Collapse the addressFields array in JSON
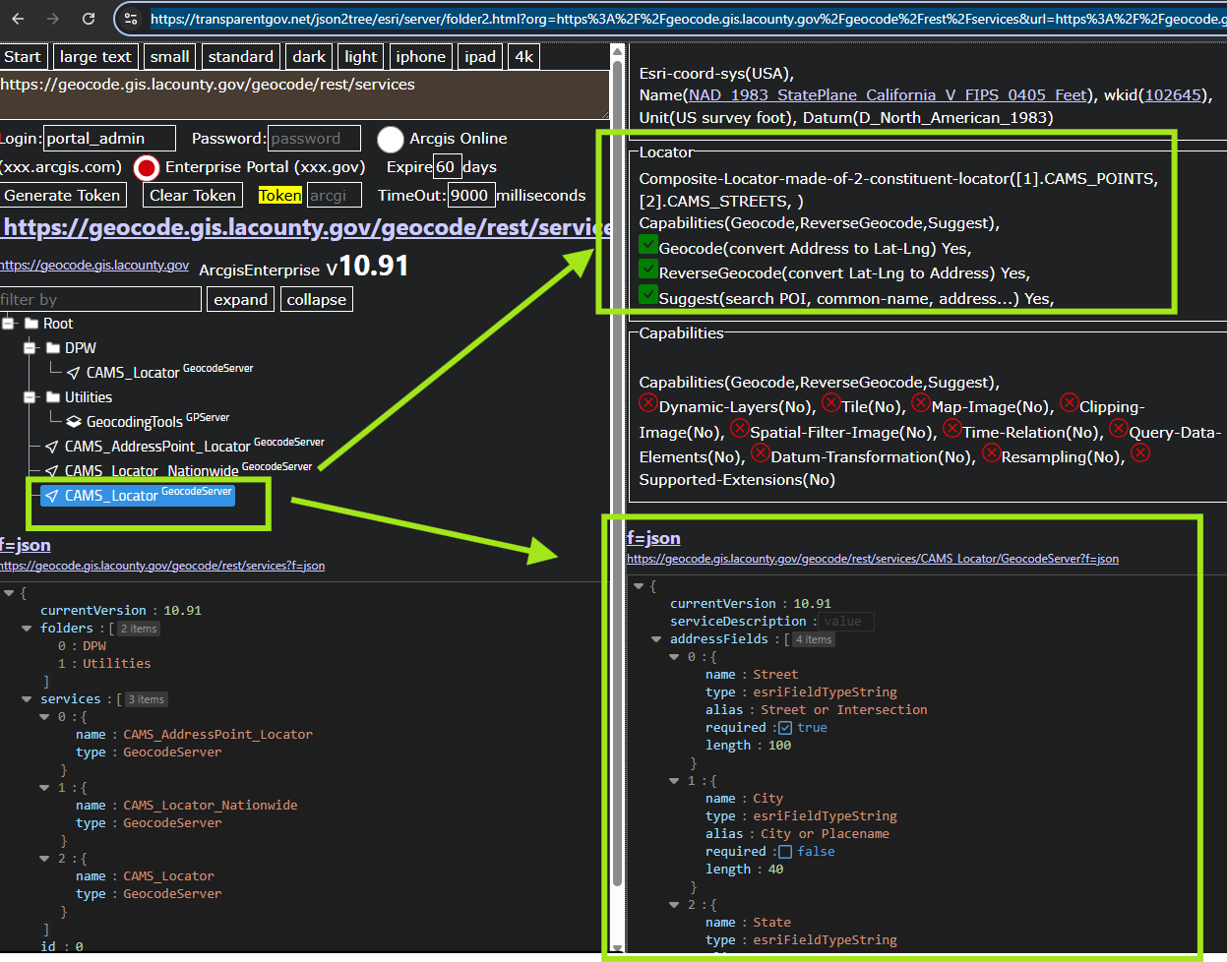Viewport: 1227px width, 962px height. [x=656, y=639]
